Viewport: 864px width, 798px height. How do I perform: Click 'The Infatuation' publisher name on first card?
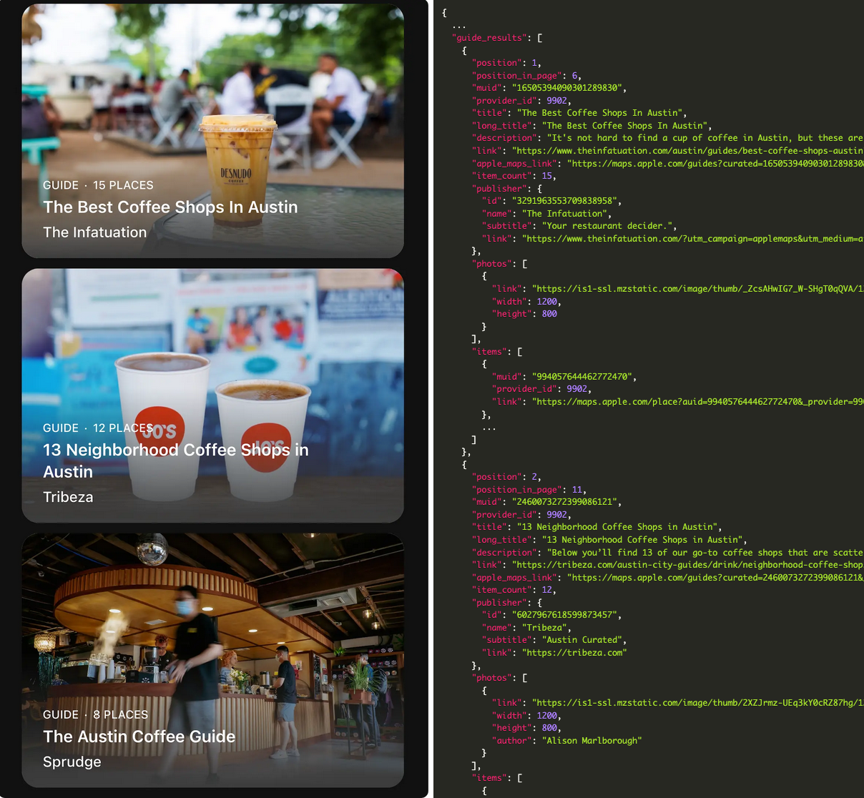(x=94, y=232)
